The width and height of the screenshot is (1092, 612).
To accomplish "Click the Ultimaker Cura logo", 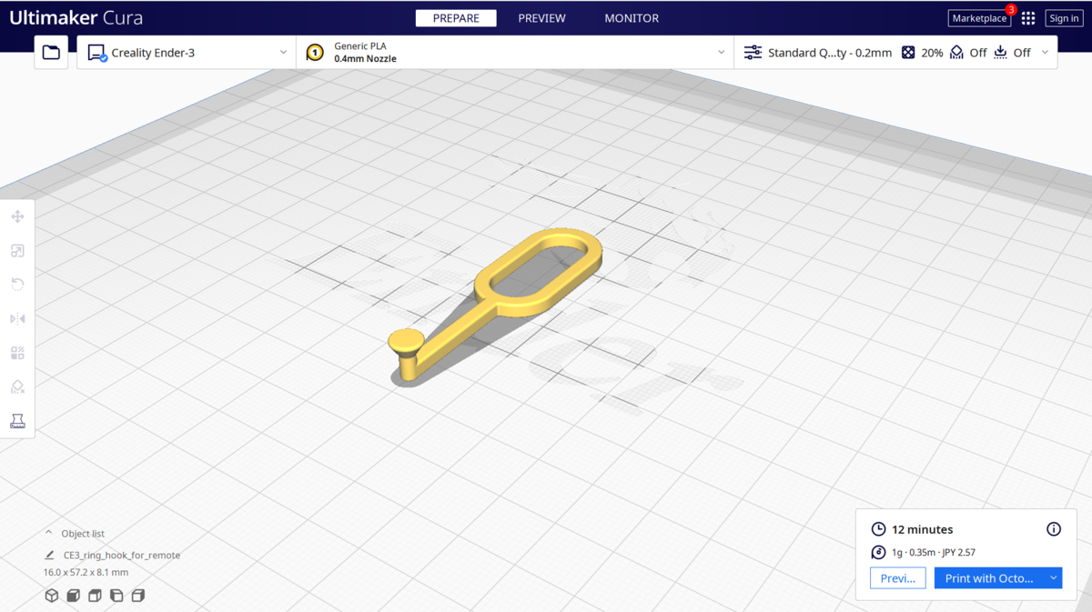I will pyautogui.click(x=76, y=18).
